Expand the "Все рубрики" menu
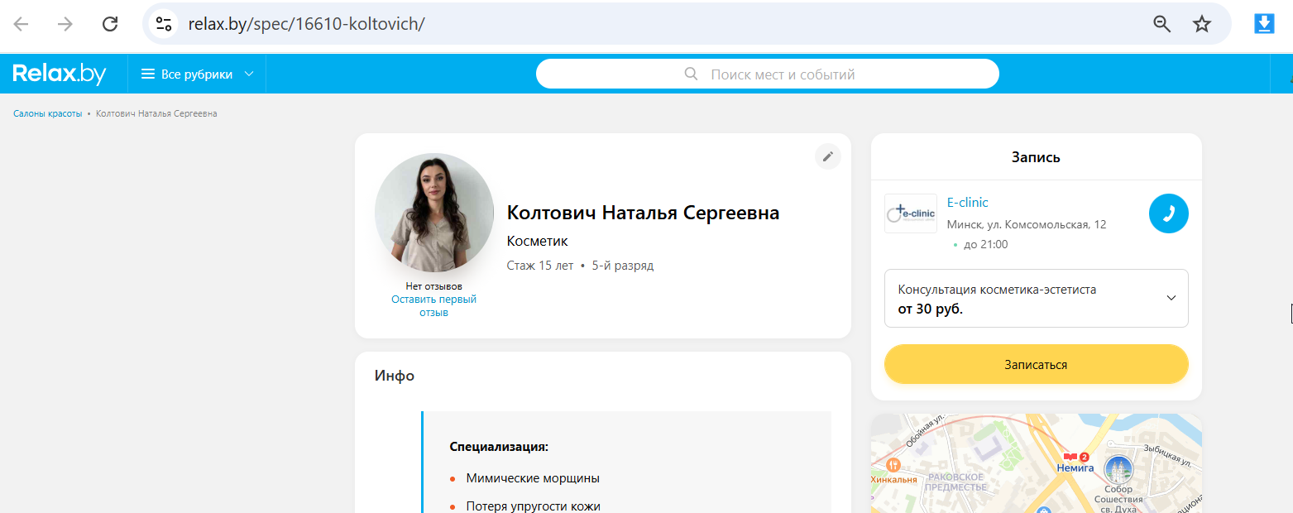Image resolution: width=1293 pixels, height=513 pixels. [197, 74]
